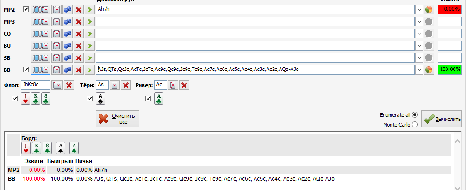Image resolution: width=466 pixels, height=190 pixels.
Task: Expand the BB range dropdown arrow
Action: [x=419, y=70]
